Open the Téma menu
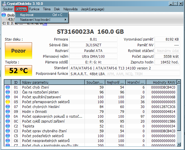 [x=47, y=9]
